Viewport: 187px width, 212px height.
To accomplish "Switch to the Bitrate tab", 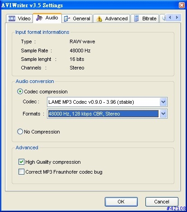I will click(145, 18).
